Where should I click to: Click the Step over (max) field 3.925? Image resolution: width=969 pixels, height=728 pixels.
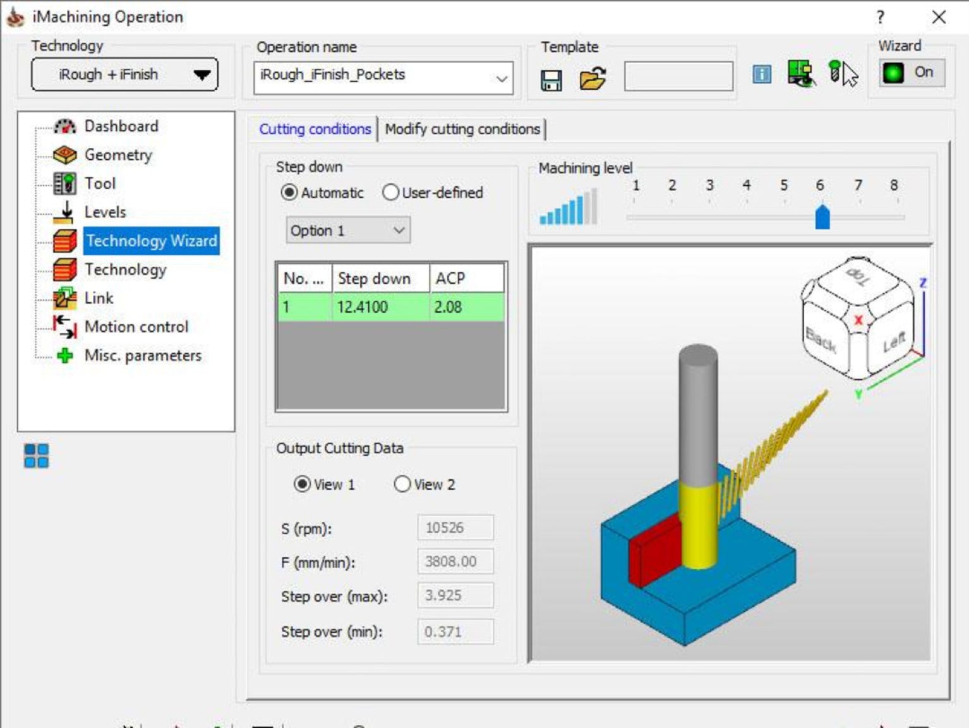point(455,596)
